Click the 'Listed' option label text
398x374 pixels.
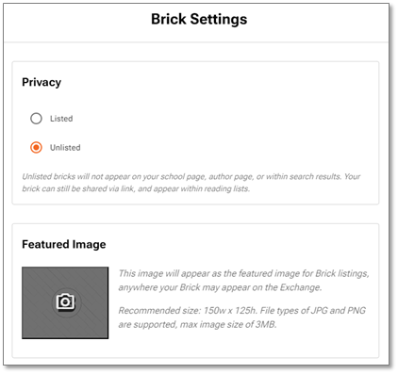tap(61, 119)
